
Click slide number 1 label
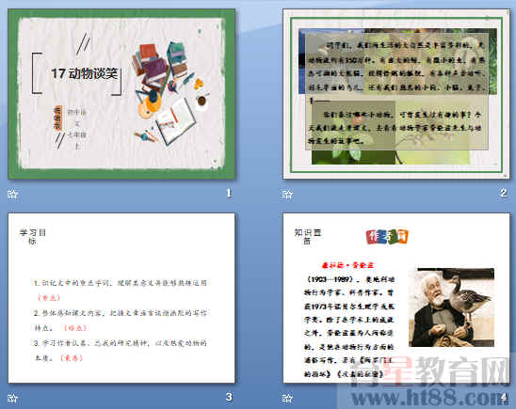(229, 193)
